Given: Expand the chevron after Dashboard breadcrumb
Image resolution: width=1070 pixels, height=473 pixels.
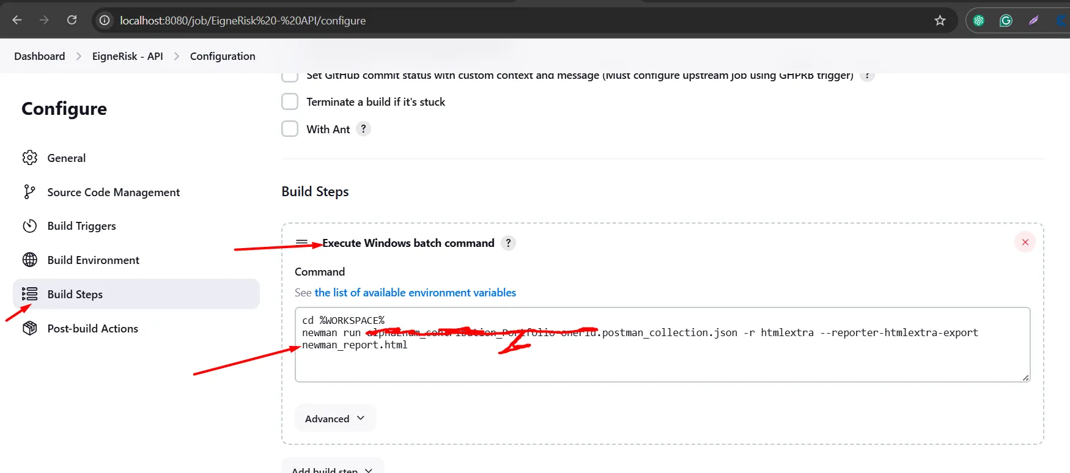Looking at the screenshot, I should [79, 56].
